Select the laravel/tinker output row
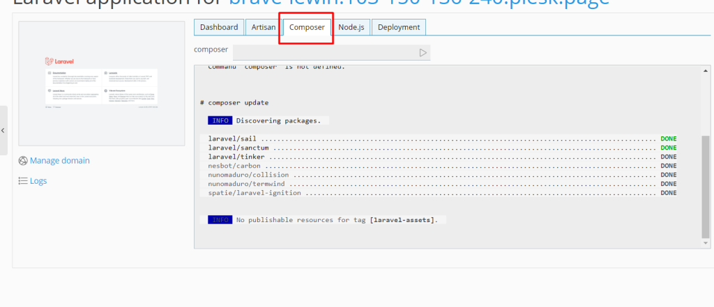Viewport: 714px width, 307px height. (439, 157)
